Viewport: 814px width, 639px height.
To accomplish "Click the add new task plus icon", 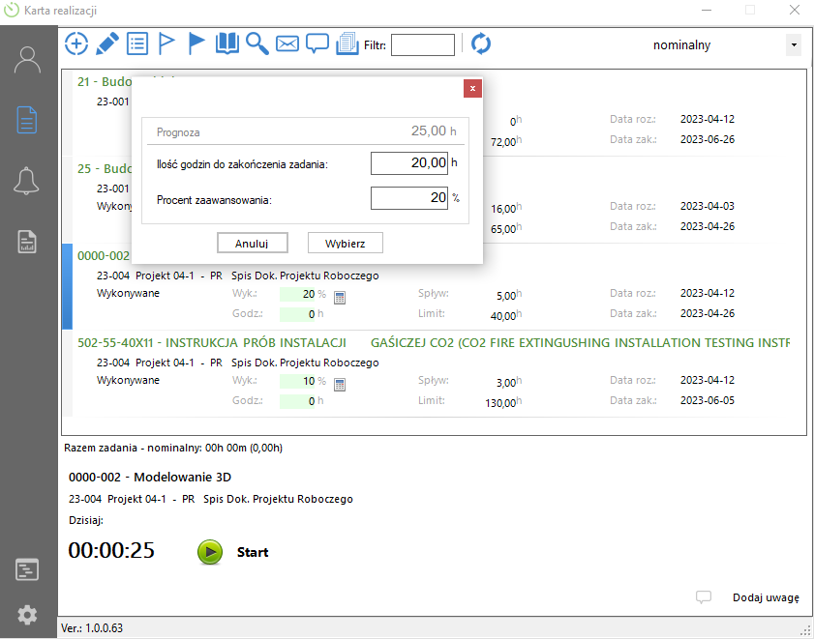I will point(75,44).
